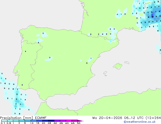Viewport: 161px width, 124px height.
Task: Pick the 45 to 50 mm legend swatch
Action: (x=75, y=121)
